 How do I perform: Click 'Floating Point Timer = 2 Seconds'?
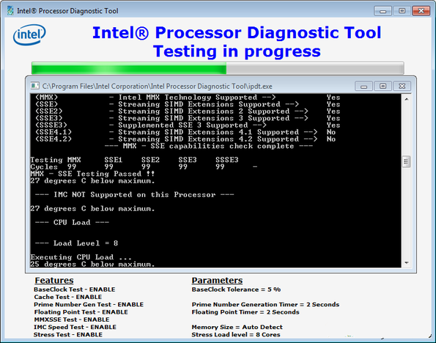245,311
